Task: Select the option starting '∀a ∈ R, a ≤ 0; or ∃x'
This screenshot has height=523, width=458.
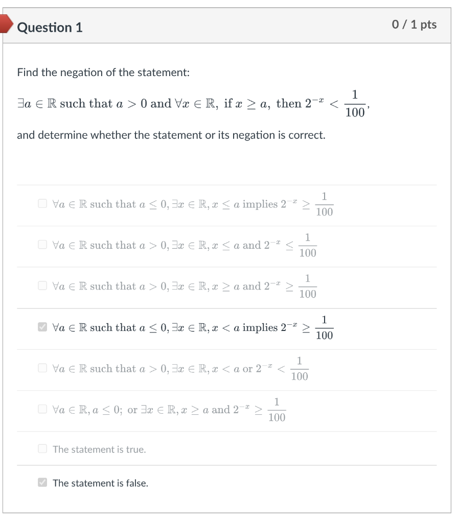Action: (43, 408)
